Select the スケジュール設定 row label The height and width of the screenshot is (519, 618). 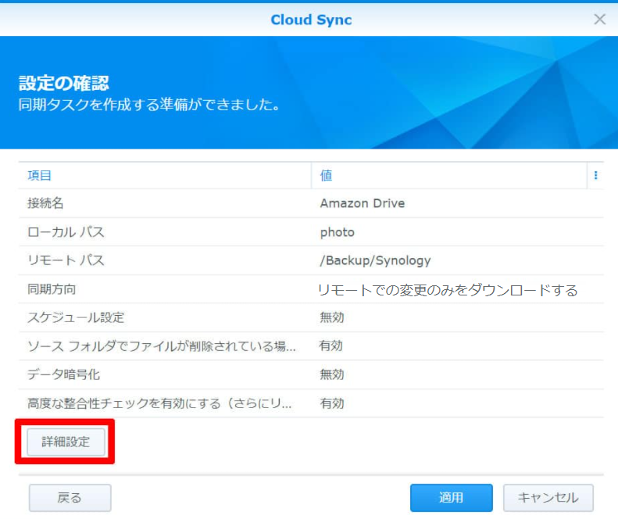click(x=76, y=317)
